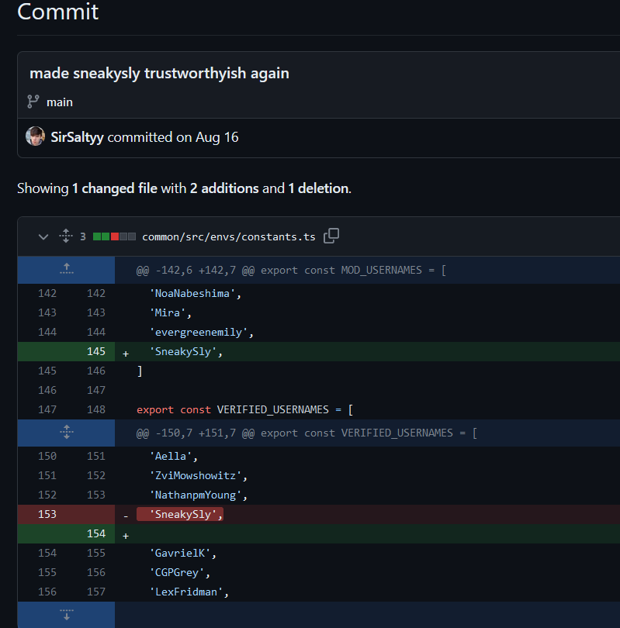Open the SirSaltyy profile link
The width and height of the screenshot is (620, 628).
click(x=77, y=137)
